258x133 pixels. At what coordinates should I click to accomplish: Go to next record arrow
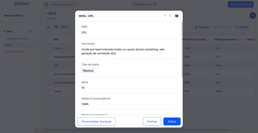170,16
